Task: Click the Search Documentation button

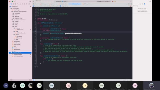Action: pos(142,11)
